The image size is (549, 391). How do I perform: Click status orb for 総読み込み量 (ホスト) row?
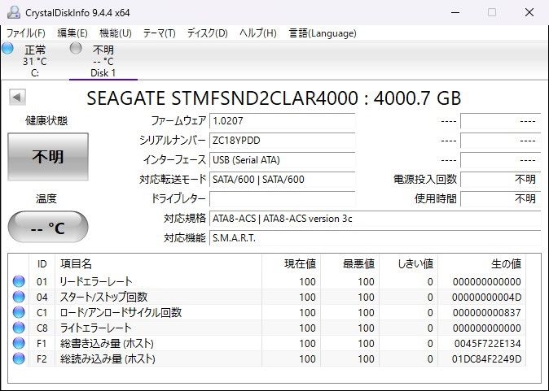coord(19,358)
